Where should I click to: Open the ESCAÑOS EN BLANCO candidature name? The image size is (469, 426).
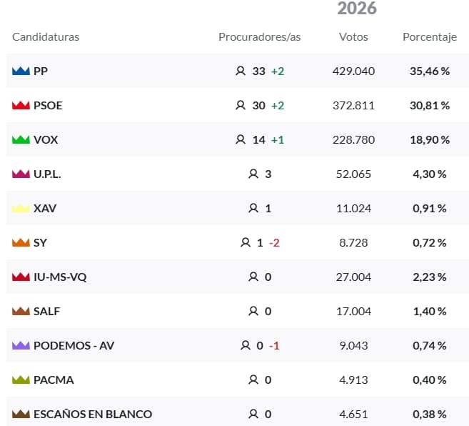[x=93, y=415]
